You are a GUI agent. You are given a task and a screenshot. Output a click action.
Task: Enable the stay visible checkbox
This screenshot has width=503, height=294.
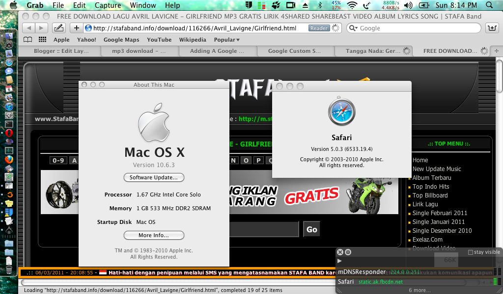tap(471, 252)
